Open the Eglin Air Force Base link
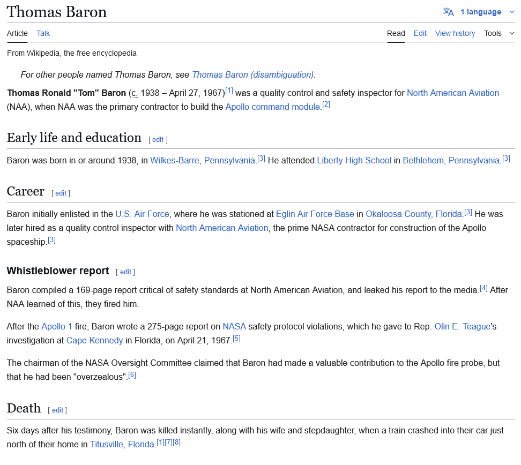Screen dimensions: 521x465 pos(315,214)
